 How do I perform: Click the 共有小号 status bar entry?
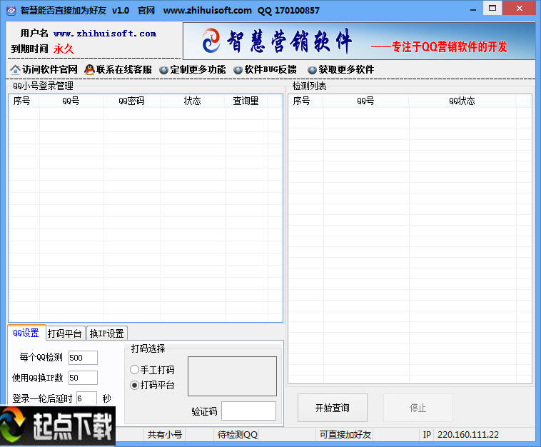pos(165,435)
